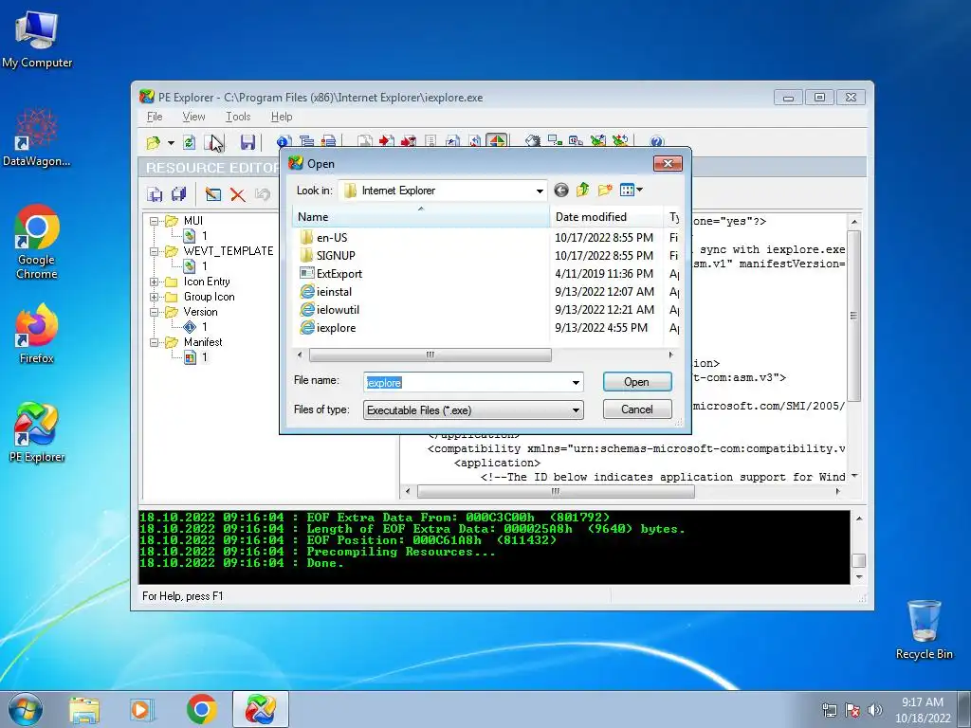Click the red X Delete Resource icon
This screenshot has height=728, width=971.
pyautogui.click(x=238, y=194)
